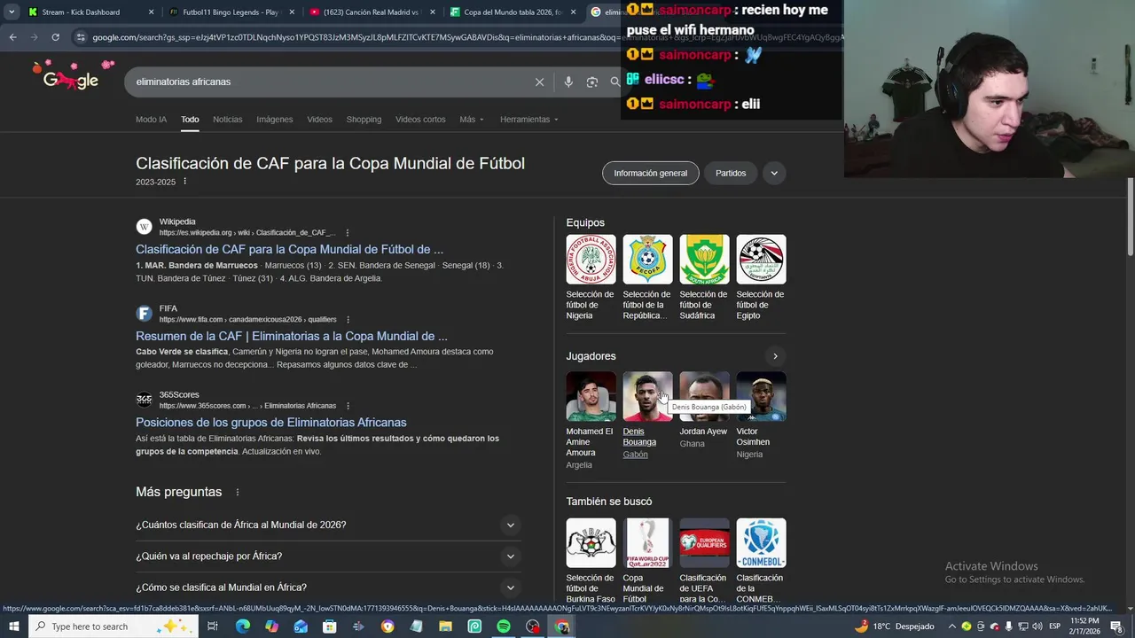The width and height of the screenshot is (1135, 638).
Task: Open Resumen de la CAF FIFA link
Action: tap(292, 337)
